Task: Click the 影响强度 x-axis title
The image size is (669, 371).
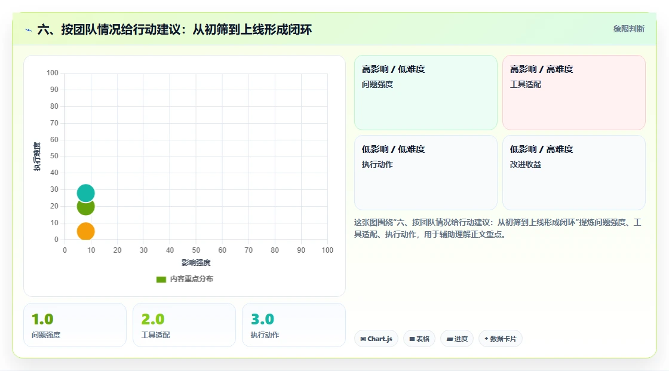Action: coord(196,262)
